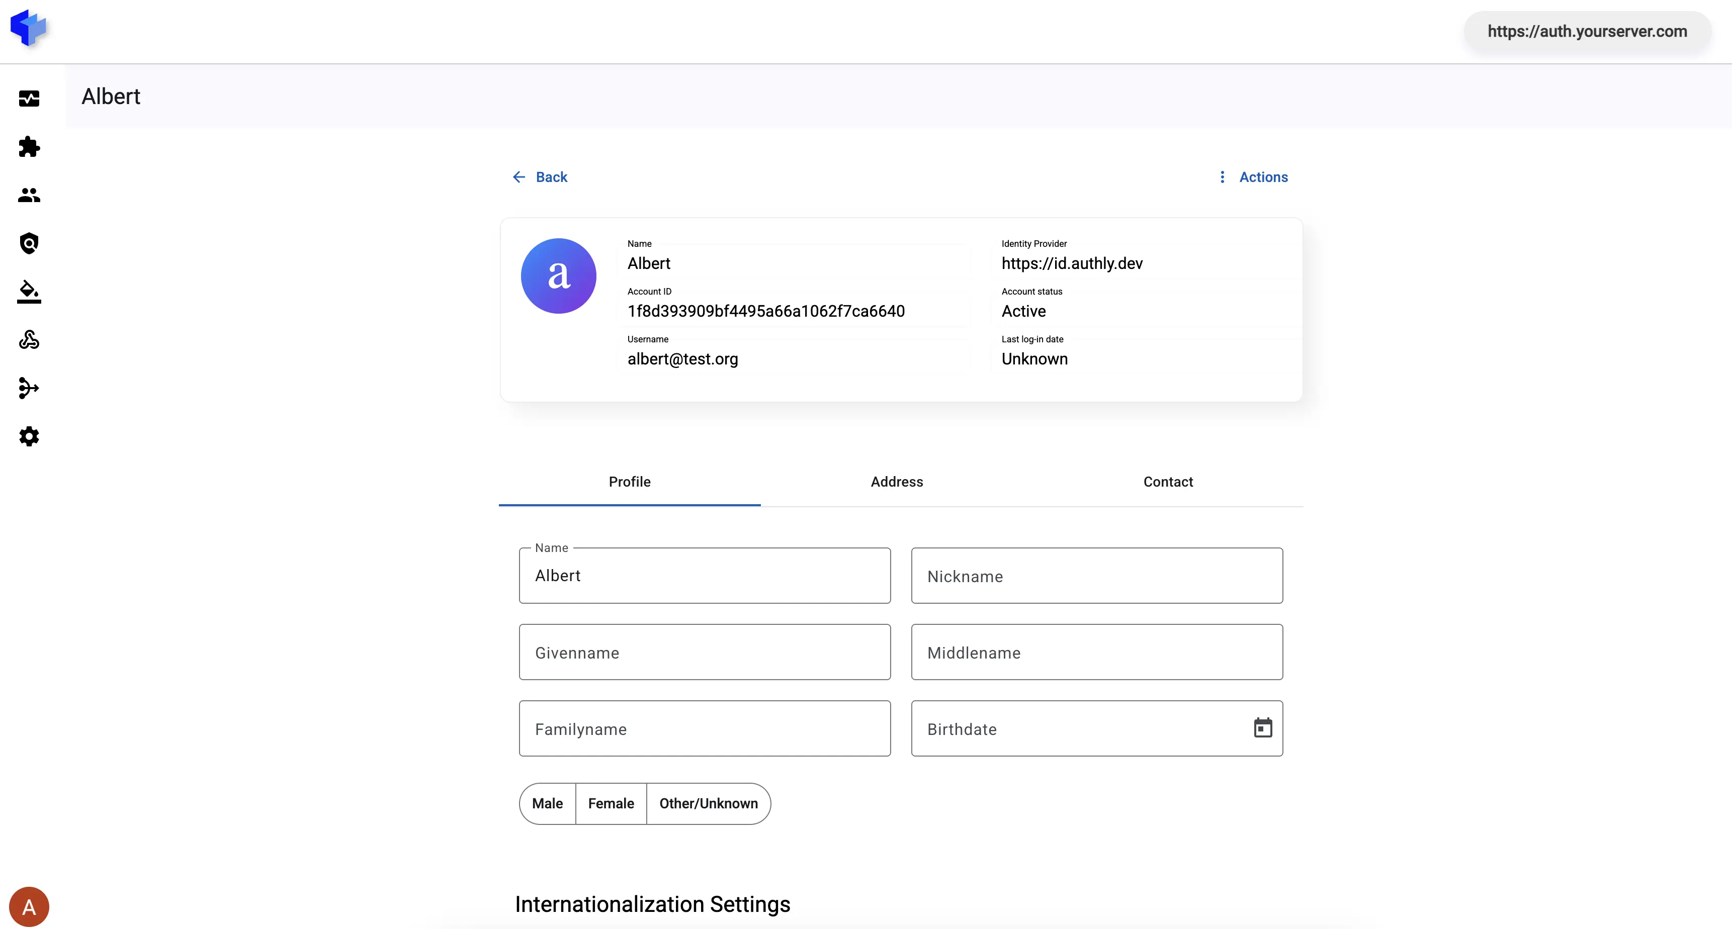Focus the Givenname input field
Viewport: 1732px width, 929px height.
tap(705, 652)
